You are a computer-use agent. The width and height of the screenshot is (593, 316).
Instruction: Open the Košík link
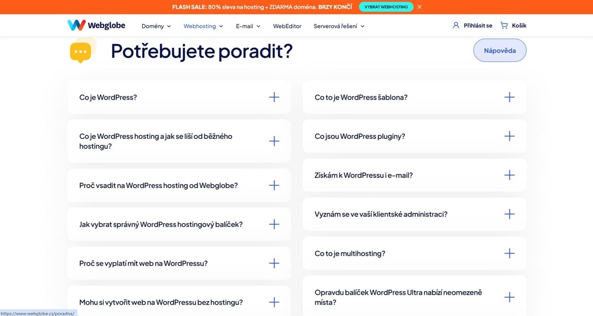point(519,26)
